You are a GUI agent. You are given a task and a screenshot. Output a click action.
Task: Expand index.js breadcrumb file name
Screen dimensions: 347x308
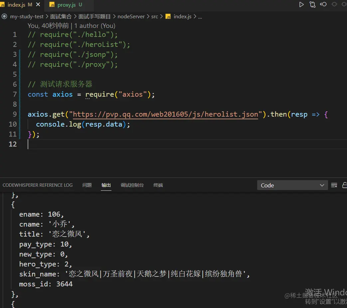click(182, 17)
